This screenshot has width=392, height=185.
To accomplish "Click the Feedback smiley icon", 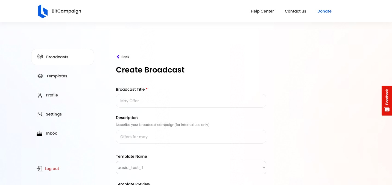I will tap(387, 109).
